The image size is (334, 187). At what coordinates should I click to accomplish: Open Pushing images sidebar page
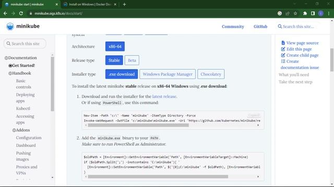pyautogui.click(x=23, y=156)
